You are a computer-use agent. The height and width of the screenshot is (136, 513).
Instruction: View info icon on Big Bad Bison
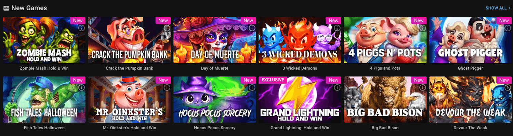point(423,88)
